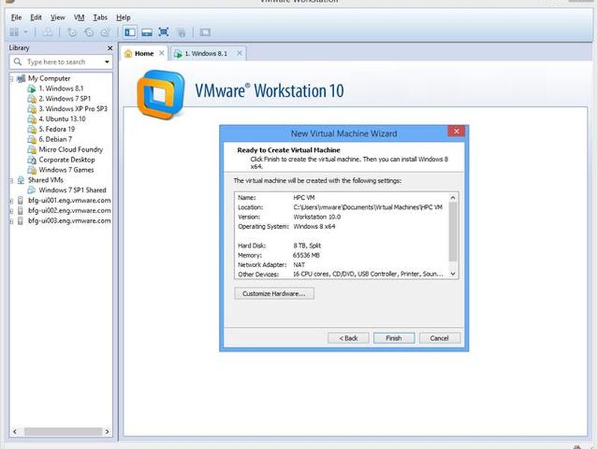Viewport: 598px width, 449px height.
Task: Collapse the My Computer tree node
Action: pyautogui.click(x=11, y=79)
